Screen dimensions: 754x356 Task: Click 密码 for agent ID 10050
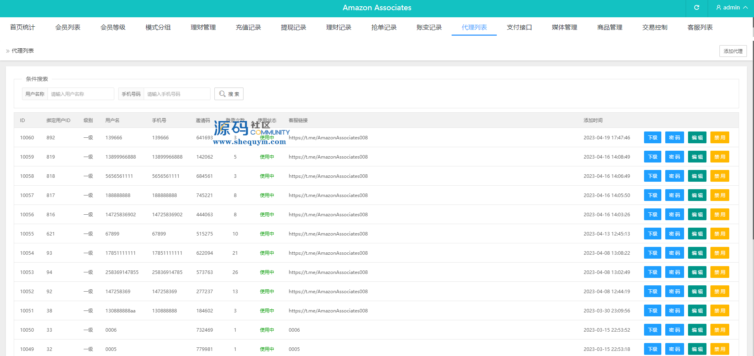[675, 330]
